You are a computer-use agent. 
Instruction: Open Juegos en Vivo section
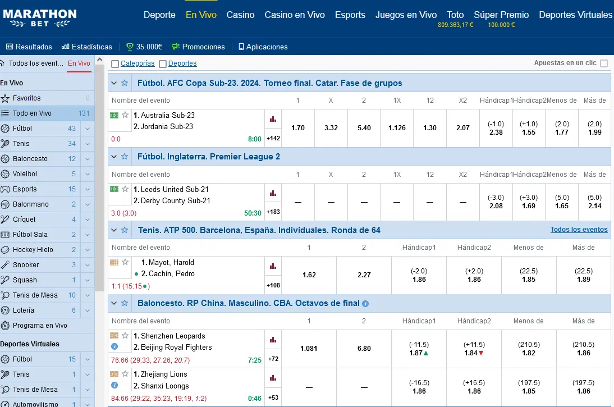(406, 15)
